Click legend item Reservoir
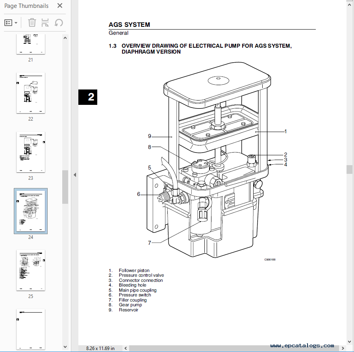This screenshot has height=352, width=354. click(128, 310)
